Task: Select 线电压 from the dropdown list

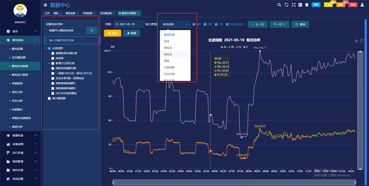Action: click(168, 54)
